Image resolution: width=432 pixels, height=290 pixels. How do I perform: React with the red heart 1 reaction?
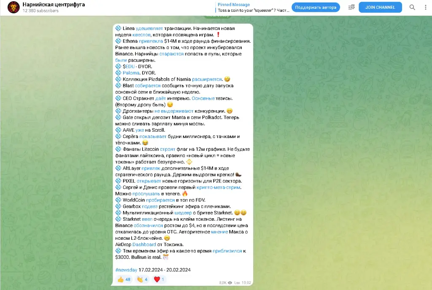click(x=159, y=279)
